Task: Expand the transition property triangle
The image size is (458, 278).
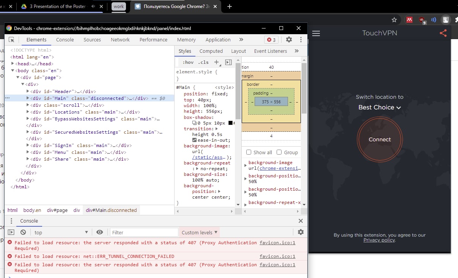Action: click(x=217, y=129)
